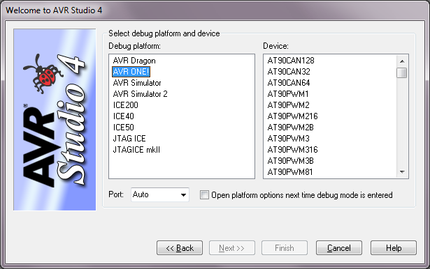The width and height of the screenshot is (430, 269).
Task: Select AT90CAN32 device
Action: point(289,72)
